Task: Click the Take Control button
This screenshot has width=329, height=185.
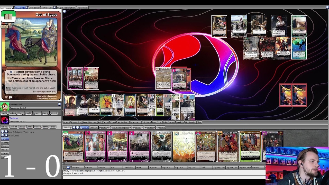Action: (x=169, y=122)
